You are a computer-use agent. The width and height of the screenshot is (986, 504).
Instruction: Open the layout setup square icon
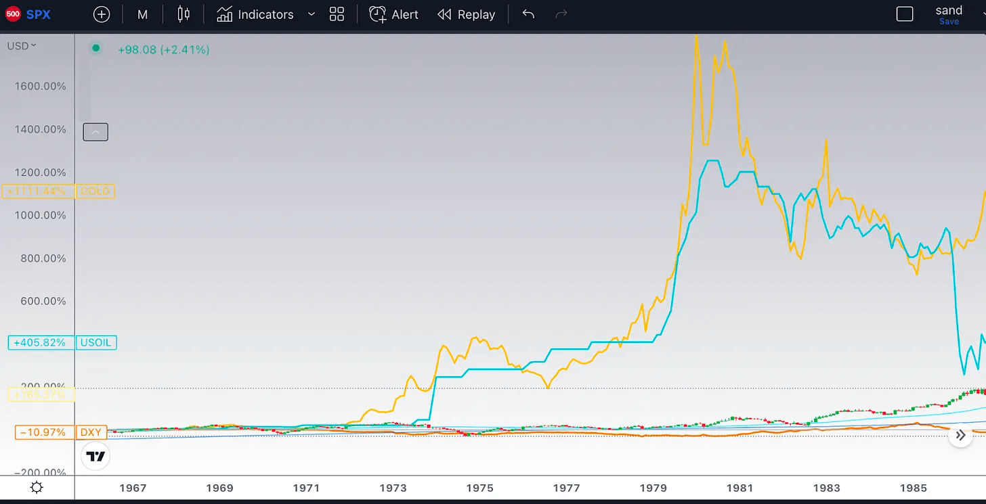coord(905,14)
